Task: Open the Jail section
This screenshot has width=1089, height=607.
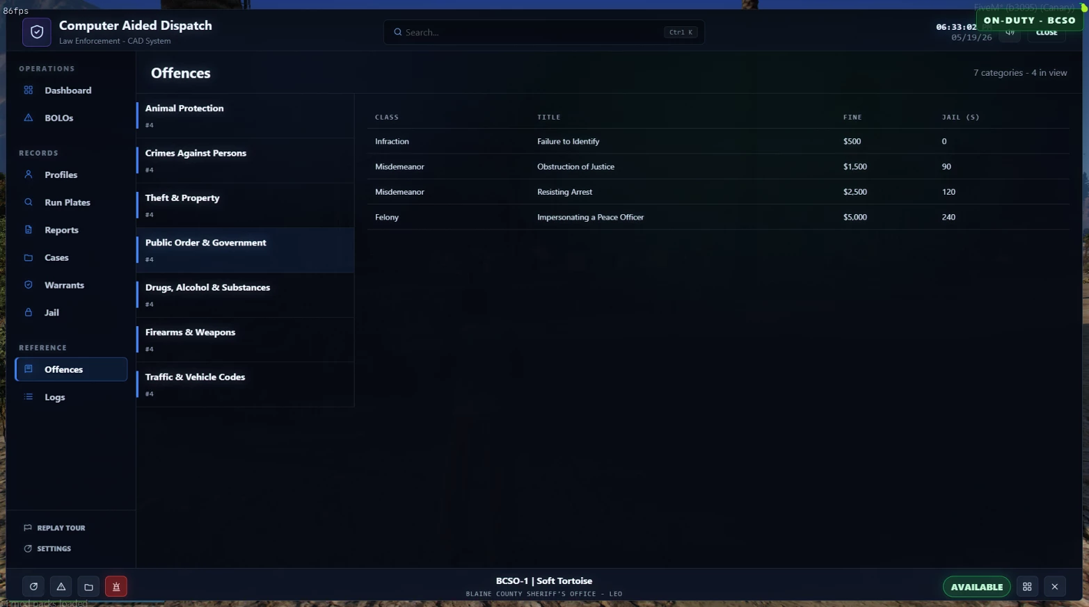Action: pos(70,312)
